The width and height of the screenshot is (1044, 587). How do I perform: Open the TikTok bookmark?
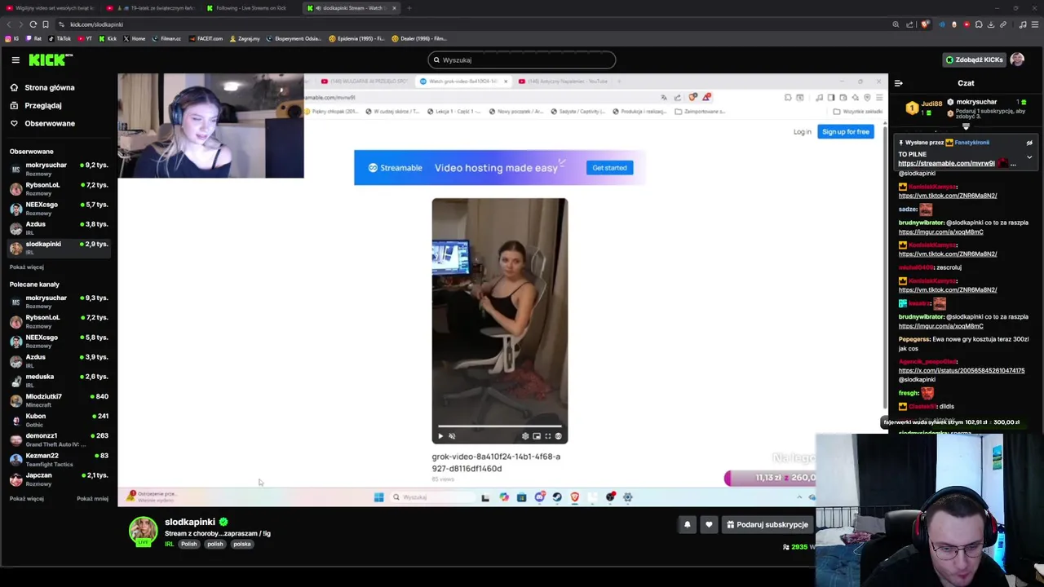(x=60, y=38)
